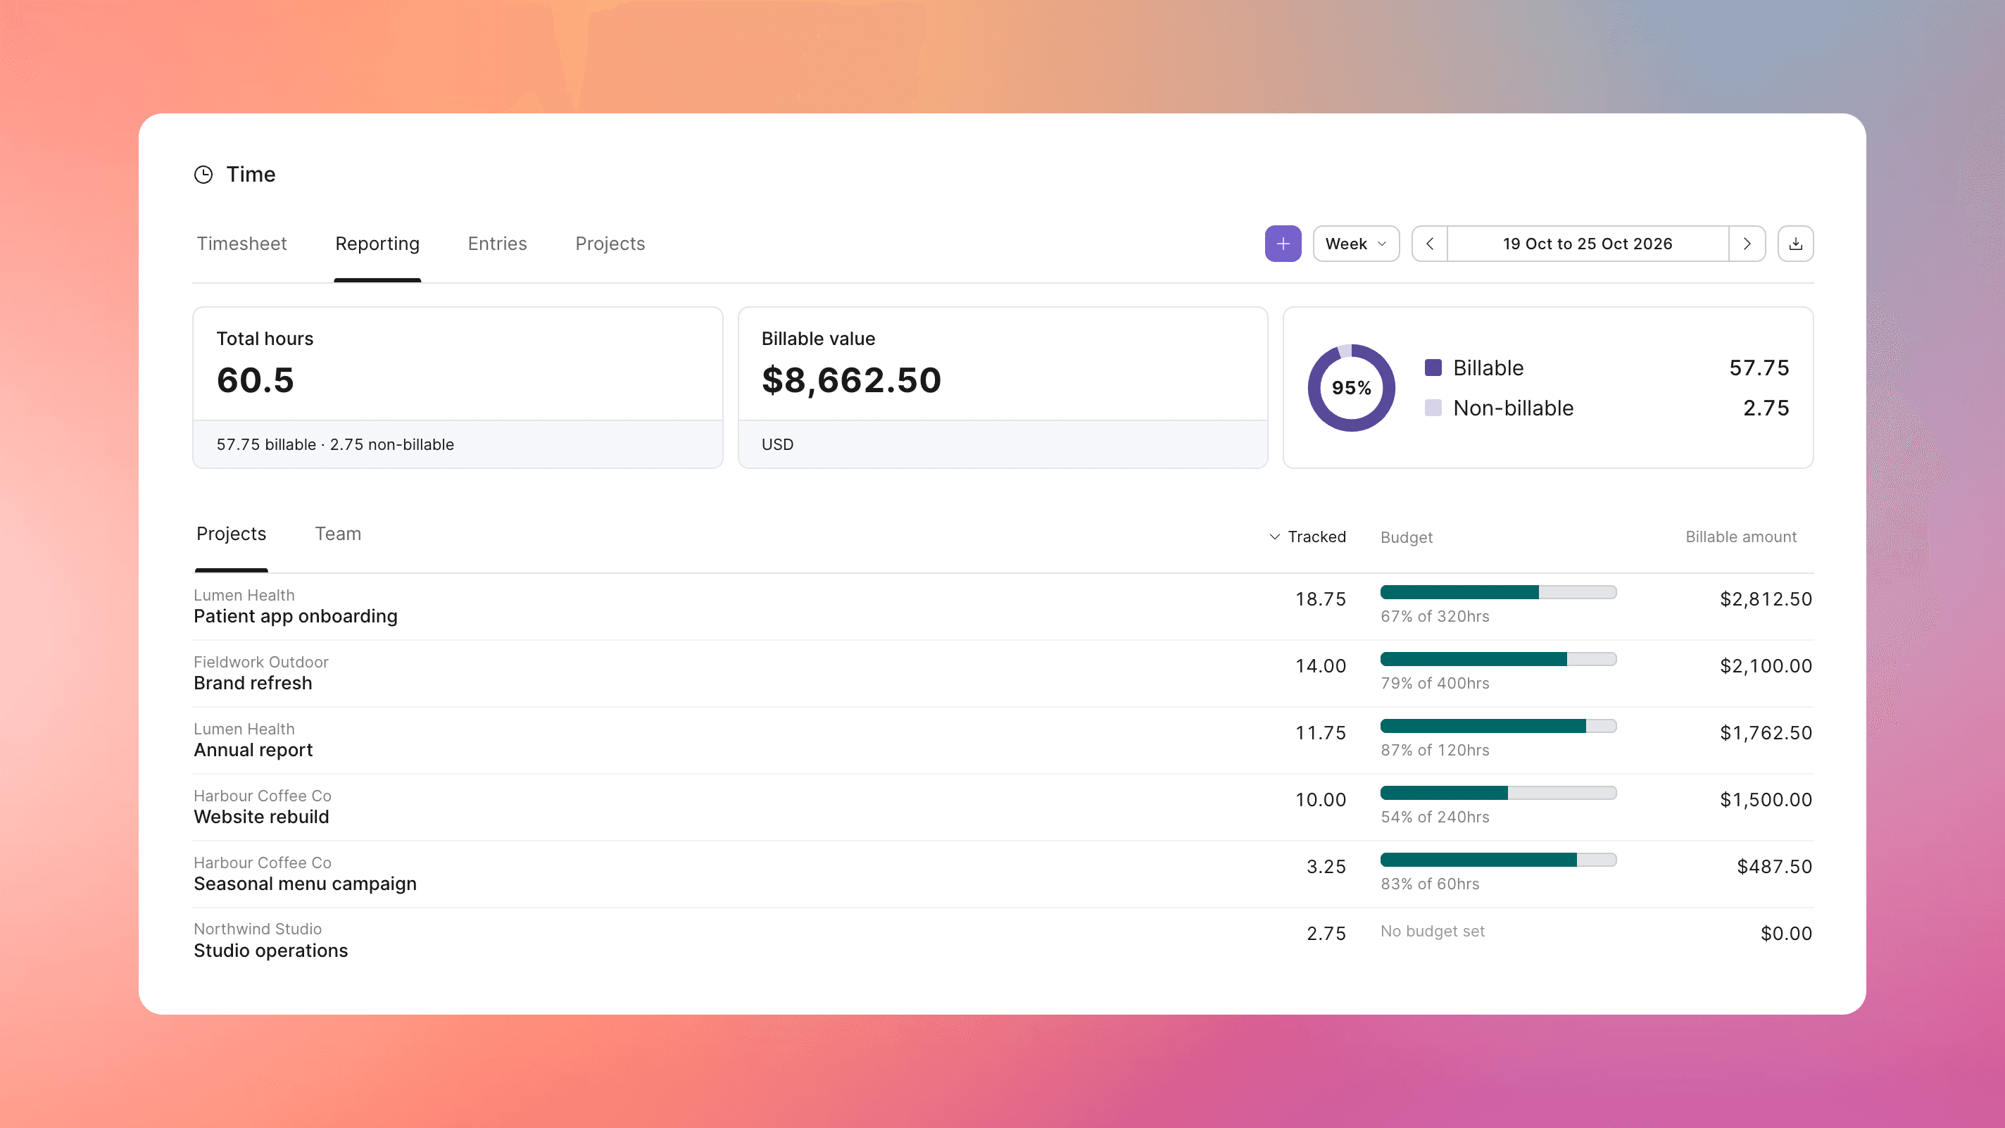The width and height of the screenshot is (2005, 1128).
Task: Click the 87% of 120hrs budget bar
Action: (x=1498, y=727)
